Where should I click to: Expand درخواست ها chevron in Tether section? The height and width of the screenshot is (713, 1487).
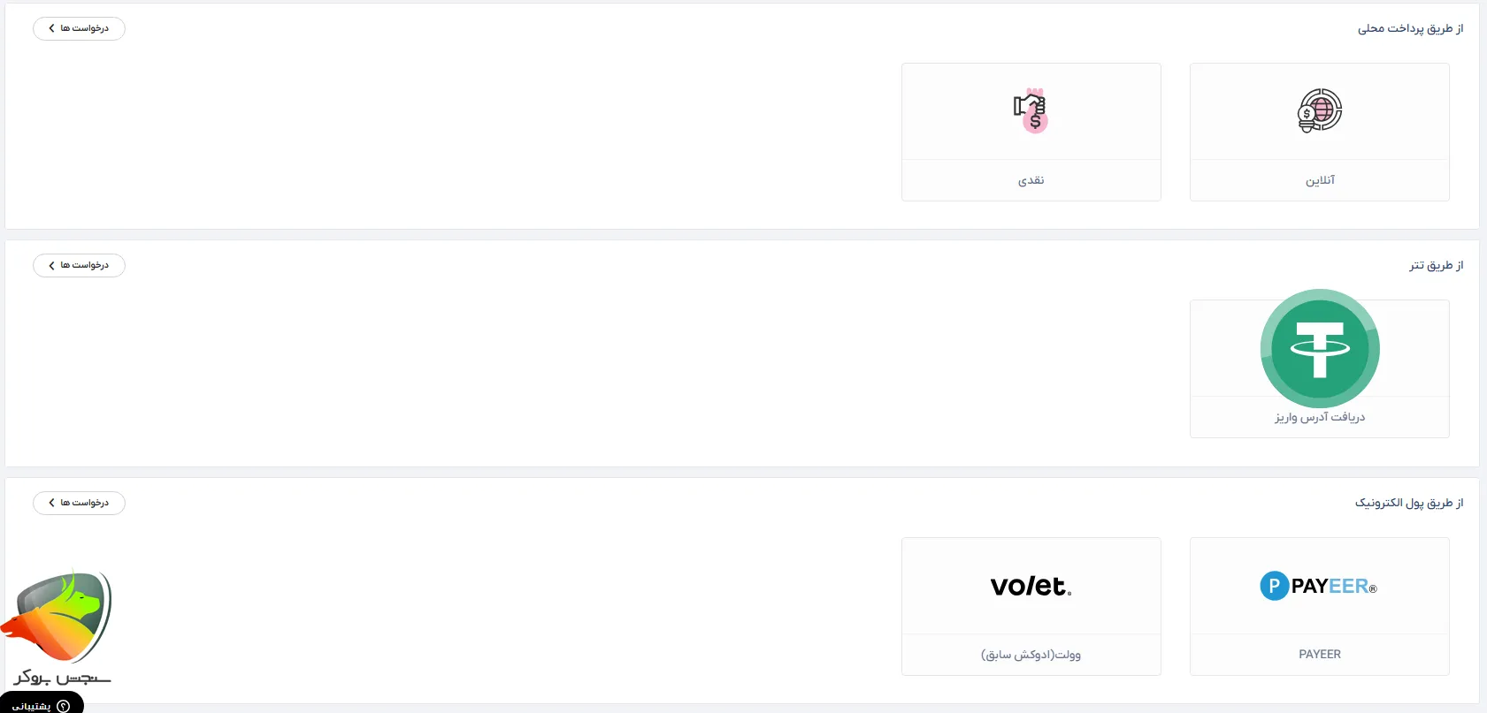point(52,265)
